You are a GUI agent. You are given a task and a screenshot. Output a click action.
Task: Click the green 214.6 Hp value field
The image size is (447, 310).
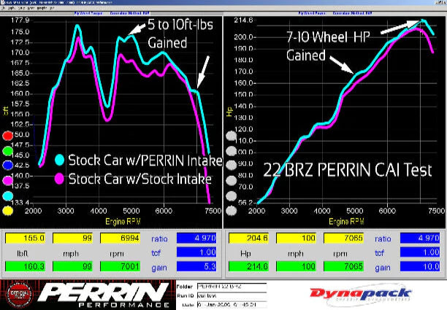[x=248, y=266]
